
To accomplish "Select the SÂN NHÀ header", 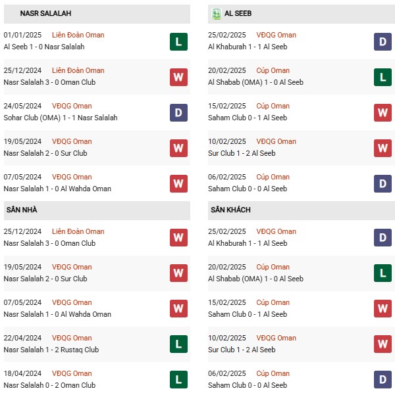I will tap(97, 210).
